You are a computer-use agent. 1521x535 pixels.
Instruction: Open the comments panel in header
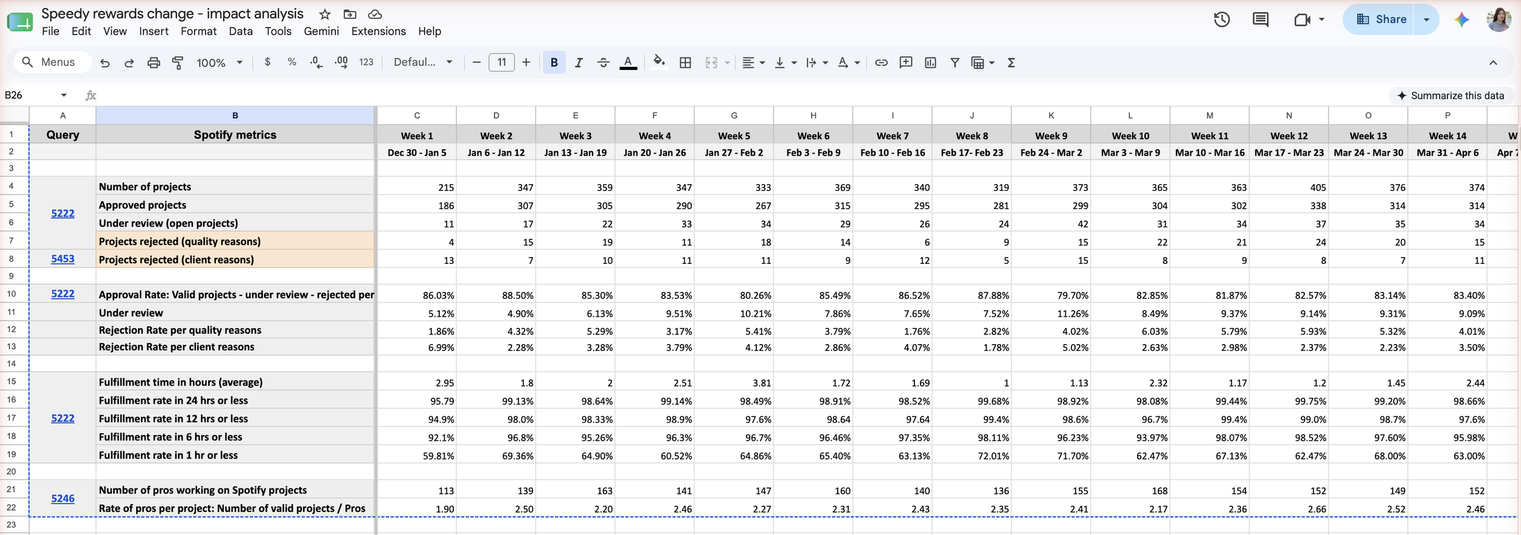tap(1261, 19)
